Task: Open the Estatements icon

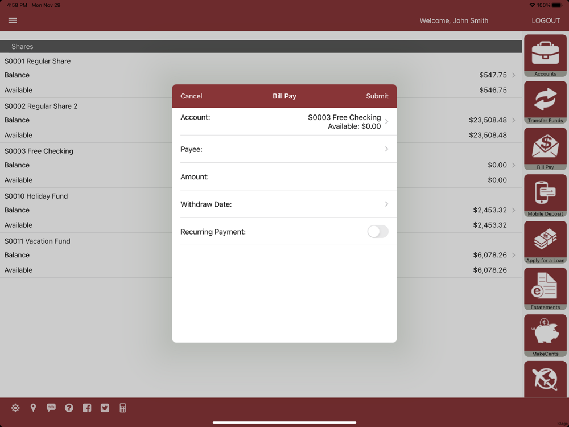Action: click(545, 289)
